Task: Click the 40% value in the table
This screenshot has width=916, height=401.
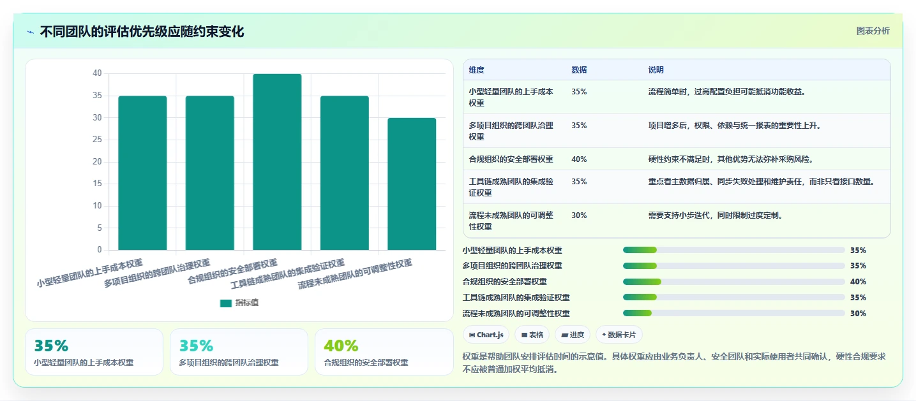Action: point(579,159)
